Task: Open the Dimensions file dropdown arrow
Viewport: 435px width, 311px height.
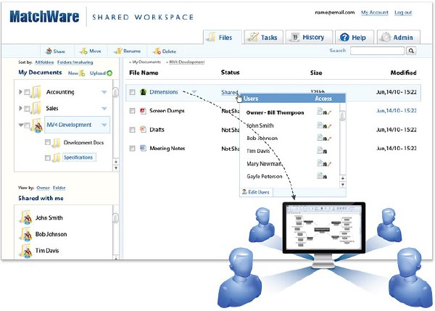Action: [x=194, y=92]
